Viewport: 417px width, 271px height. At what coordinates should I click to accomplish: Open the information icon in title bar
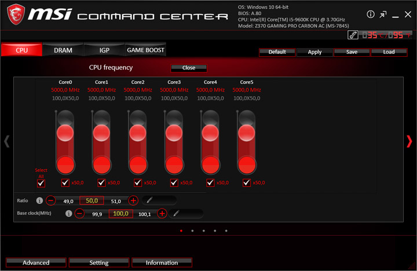pyautogui.click(x=371, y=14)
